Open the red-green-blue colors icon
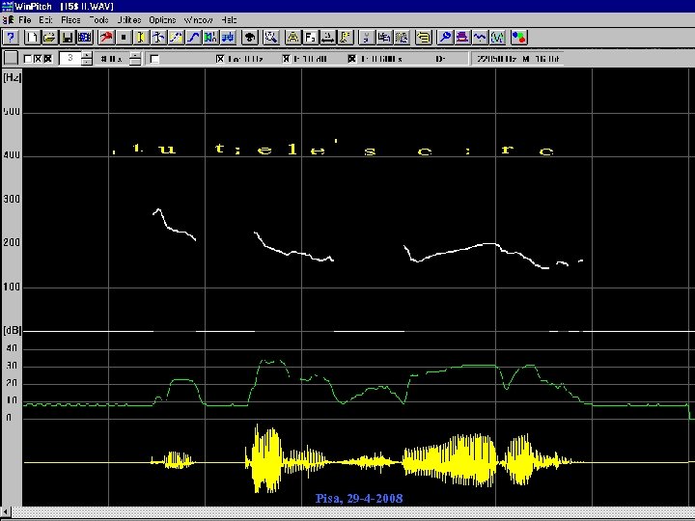The image size is (695, 521). pyautogui.click(x=519, y=38)
